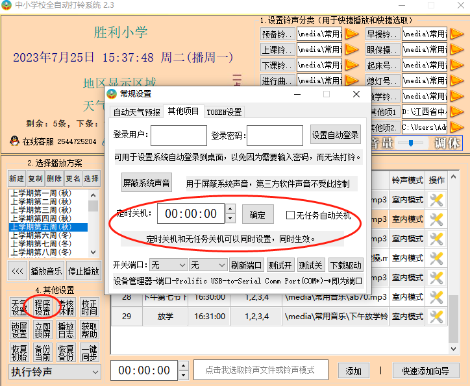Click play arrow beside 眼保操

[x=456, y=49]
